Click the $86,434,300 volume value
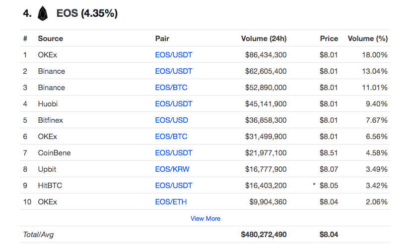This screenshot has height=244, width=417. click(x=266, y=55)
